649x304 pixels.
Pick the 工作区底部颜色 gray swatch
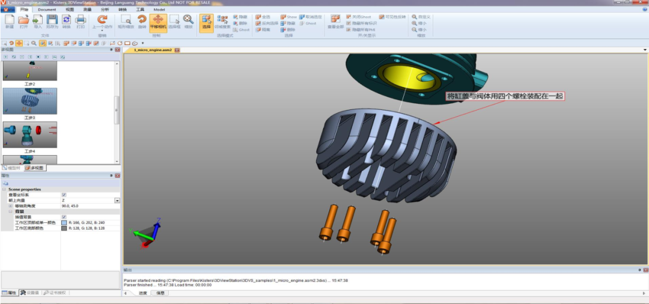(64, 228)
